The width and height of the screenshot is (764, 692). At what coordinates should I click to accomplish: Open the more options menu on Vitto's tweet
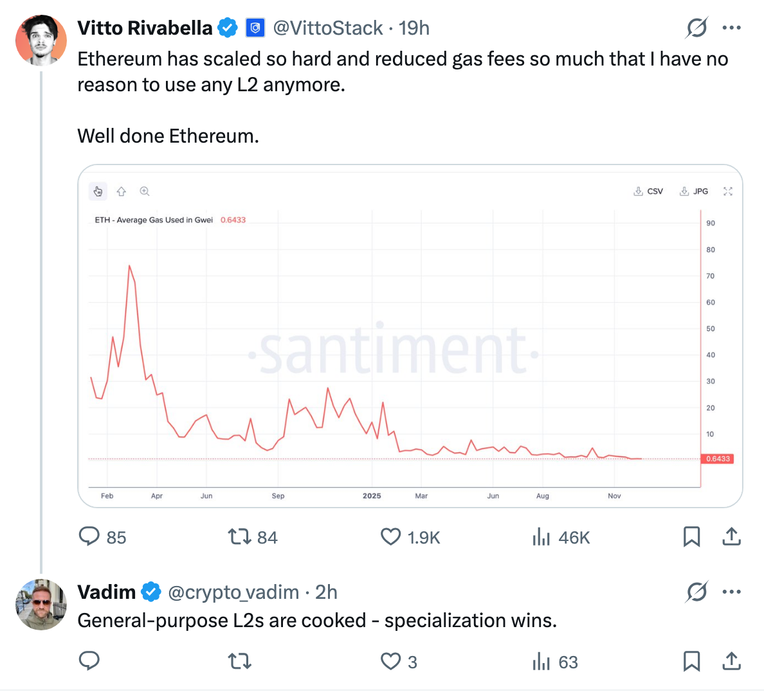(731, 28)
